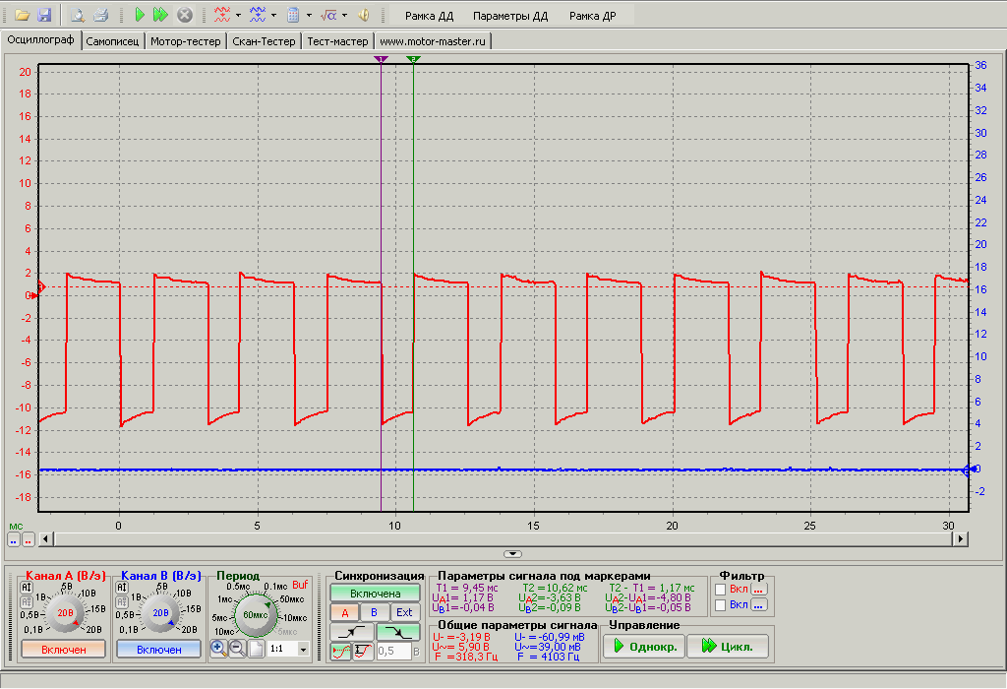Click the zoom out magnifier under Период
This screenshot has height=689, width=1007.
point(237,649)
